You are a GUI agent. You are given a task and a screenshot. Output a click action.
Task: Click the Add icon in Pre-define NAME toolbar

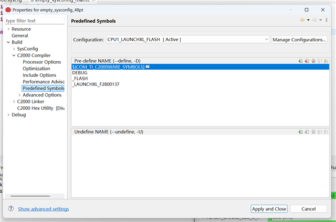pos(300,61)
